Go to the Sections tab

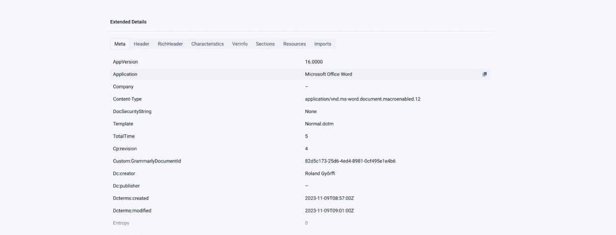[x=265, y=44]
